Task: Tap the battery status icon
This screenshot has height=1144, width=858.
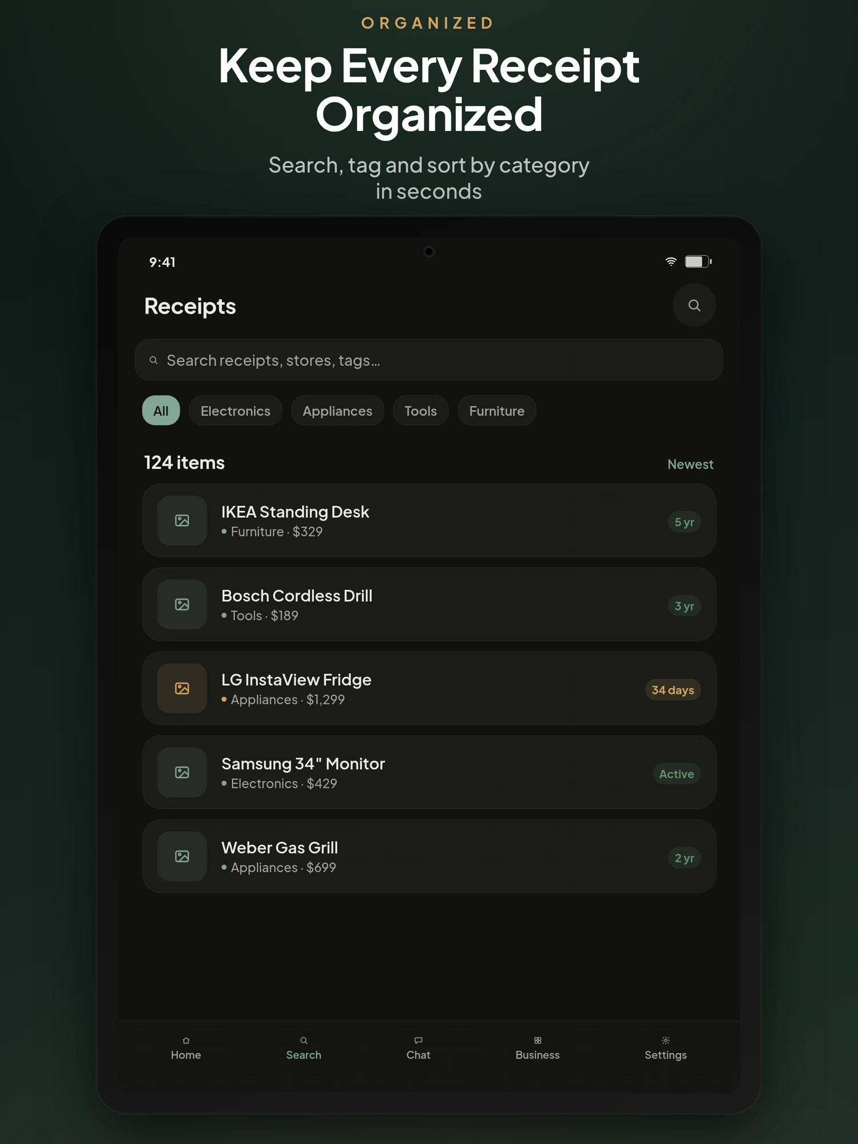Action: [x=698, y=261]
